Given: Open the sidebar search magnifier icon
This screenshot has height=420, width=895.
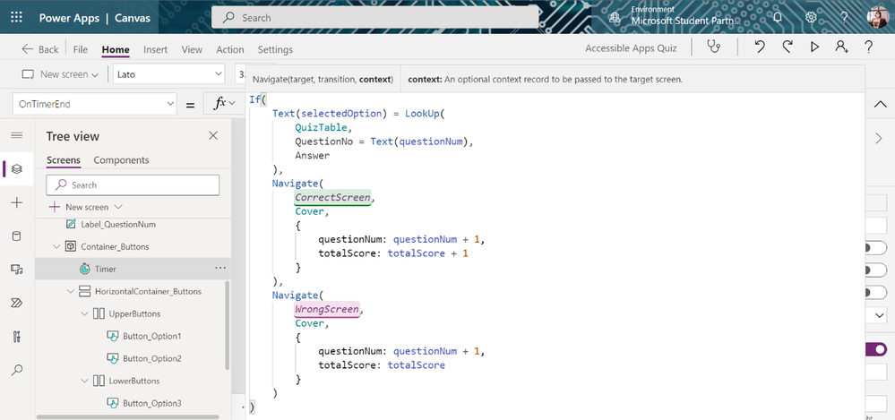Looking at the screenshot, I should click(x=16, y=371).
